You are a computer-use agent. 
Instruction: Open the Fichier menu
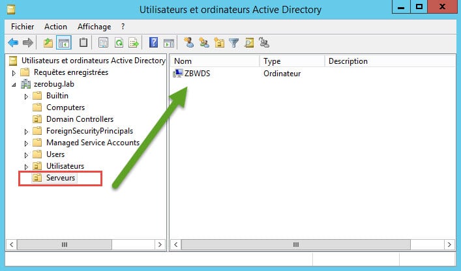coord(23,27)
